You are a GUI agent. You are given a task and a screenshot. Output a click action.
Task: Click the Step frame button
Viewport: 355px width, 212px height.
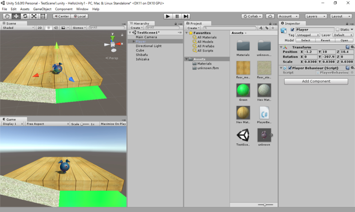click(x=185, y=16)
